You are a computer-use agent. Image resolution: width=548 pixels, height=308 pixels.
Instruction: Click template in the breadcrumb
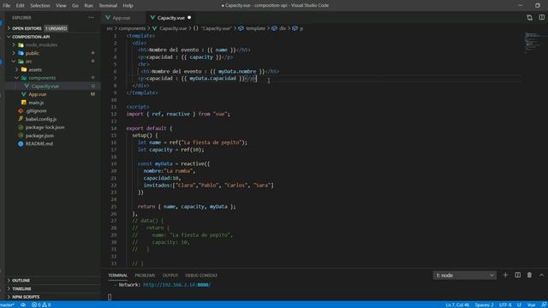[x=255, y=28]
